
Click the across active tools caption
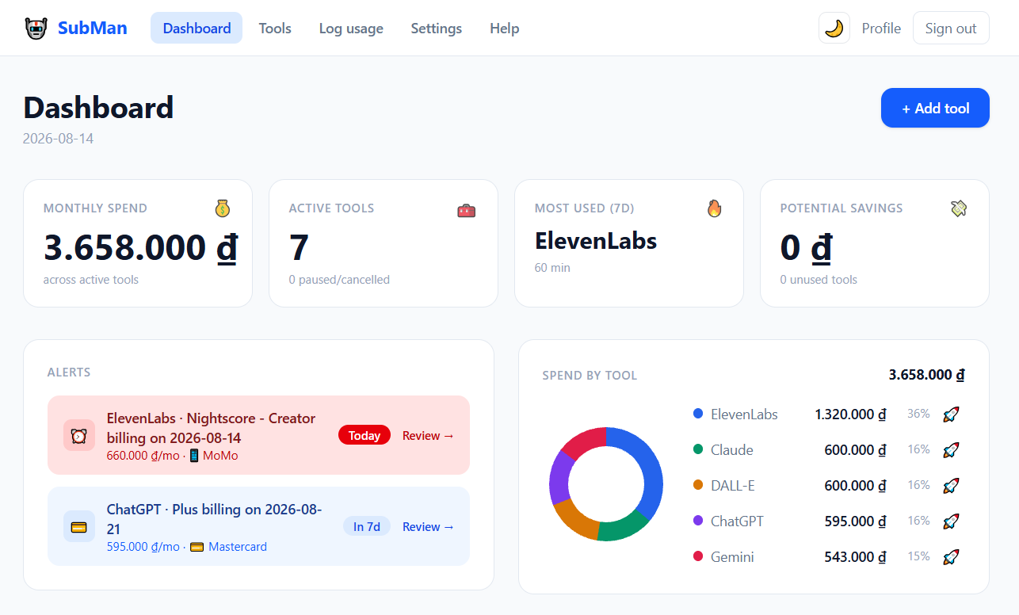(x=91, y=280)
